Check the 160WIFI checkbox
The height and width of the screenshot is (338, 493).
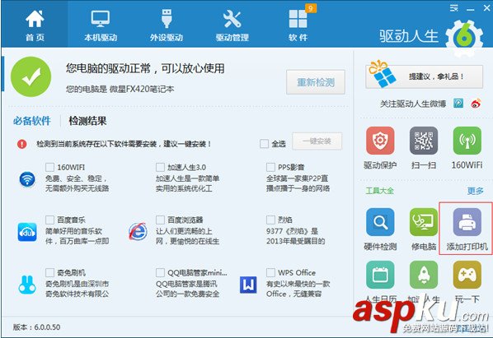pyautogui.click(x=49, y=167)
